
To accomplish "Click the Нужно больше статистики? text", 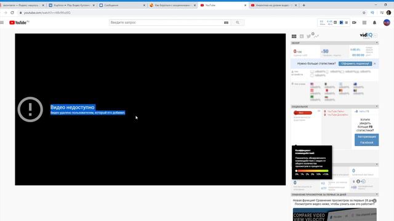I will pyautogui.click(x=316, y=64).
